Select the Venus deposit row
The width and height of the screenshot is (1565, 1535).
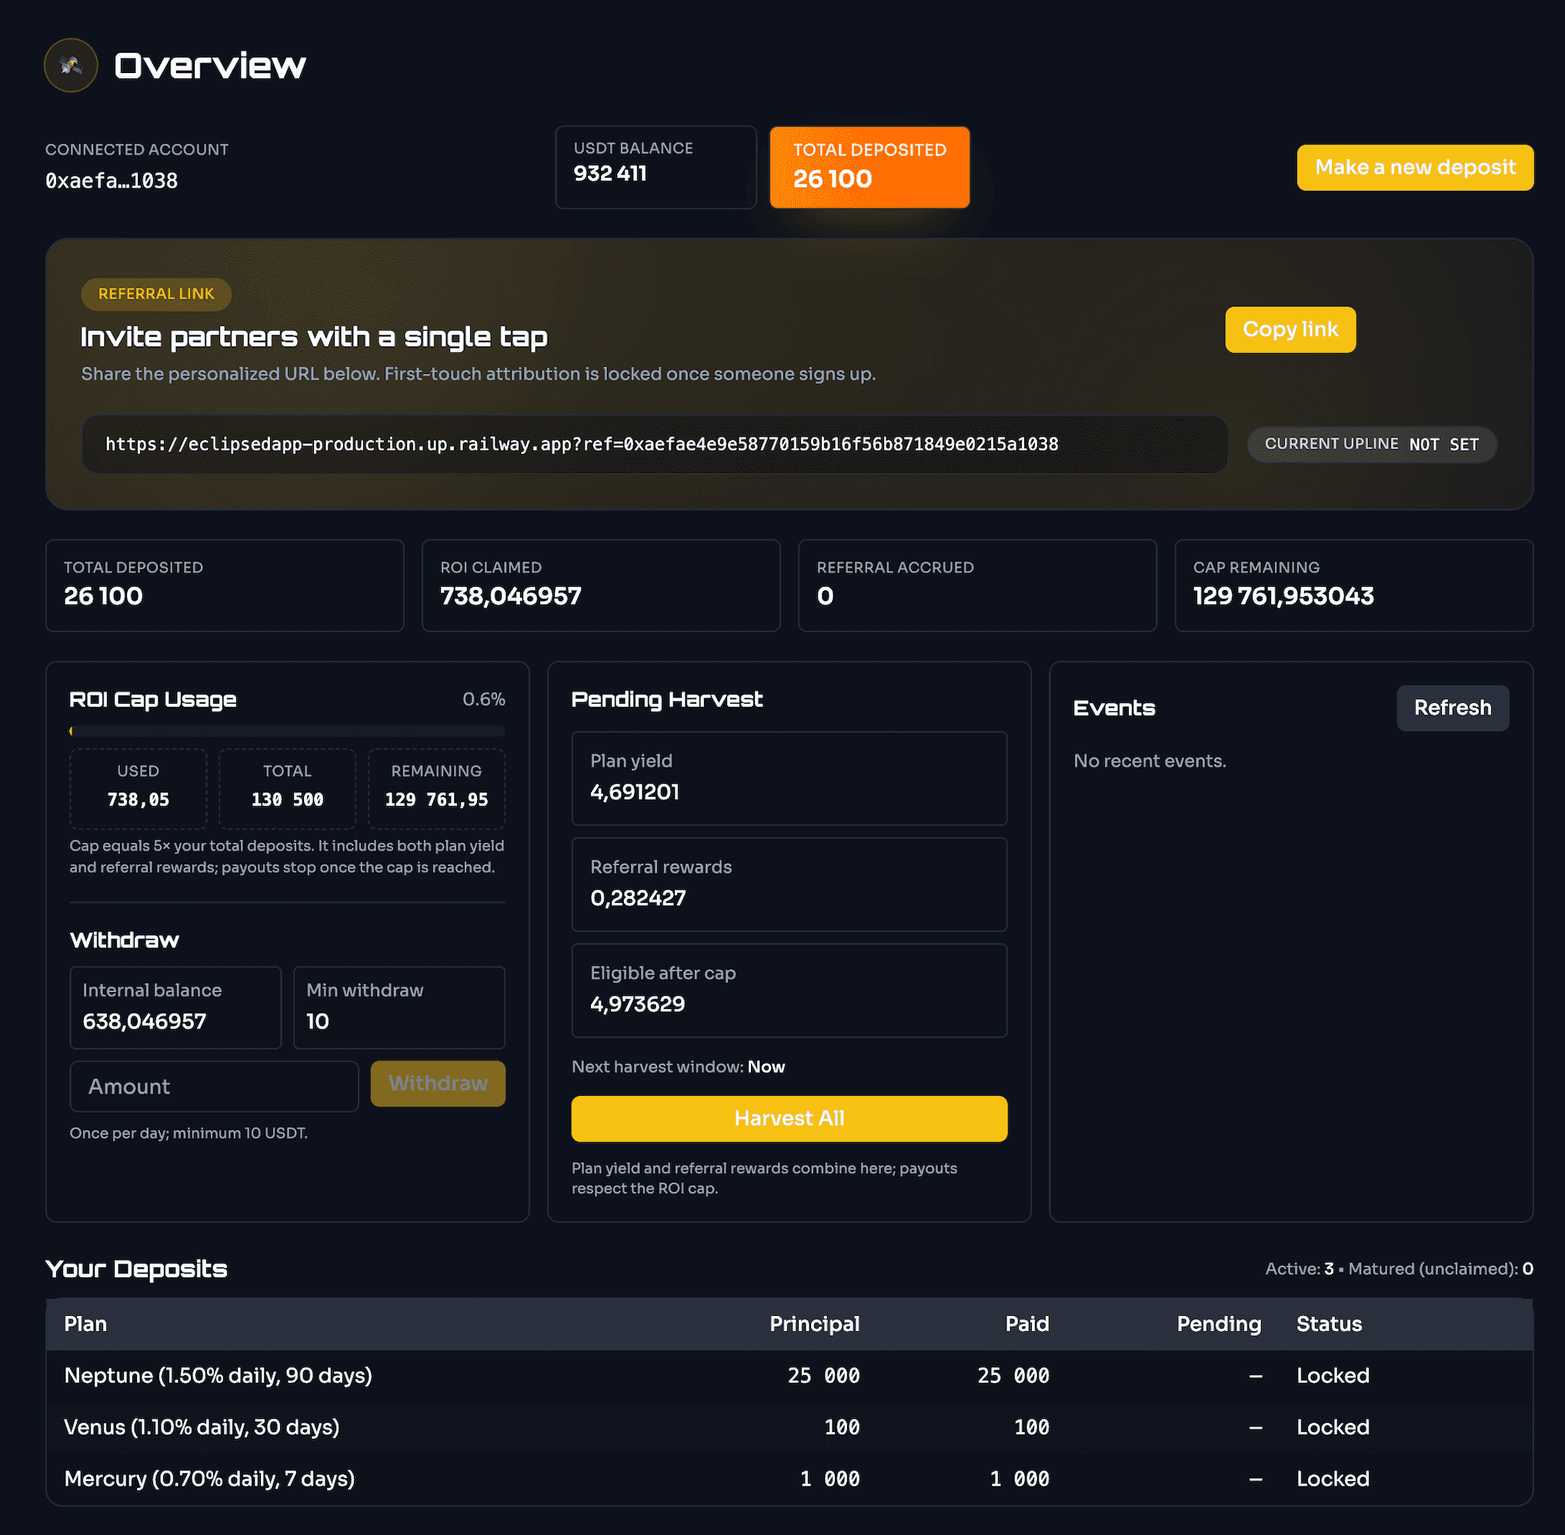pyautogui.click(x=788, y=1427)
